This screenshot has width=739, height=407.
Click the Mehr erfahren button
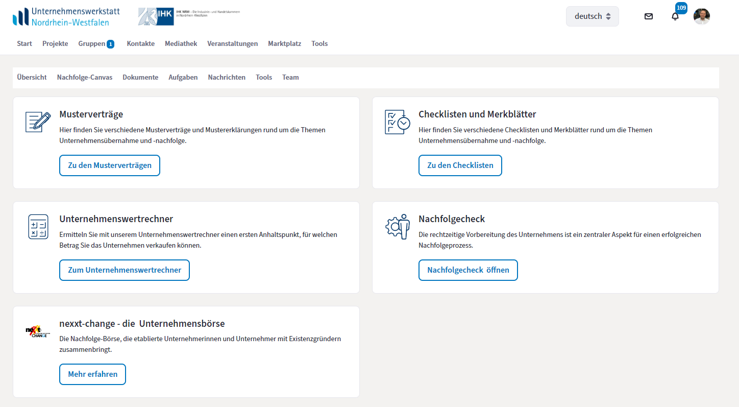[93, 374]
